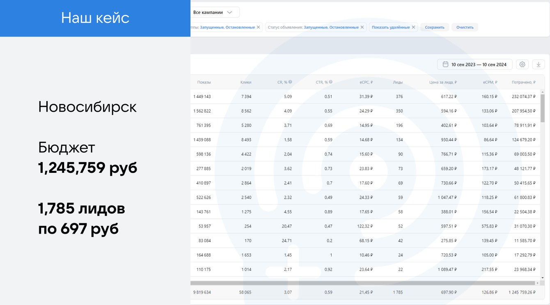The image size is (550, 305).
Task: Select the impressions cell 410 897
Action: coord(204,183)
